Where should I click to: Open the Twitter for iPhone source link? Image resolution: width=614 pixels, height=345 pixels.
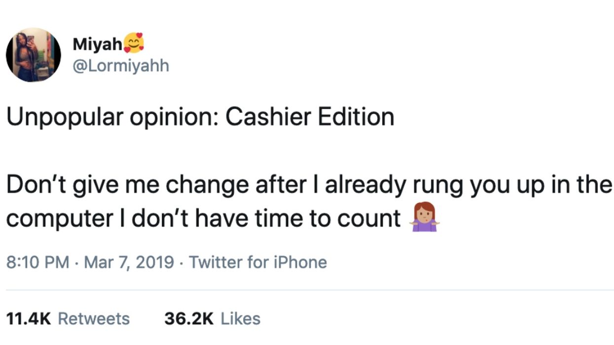tap(258, 262)
